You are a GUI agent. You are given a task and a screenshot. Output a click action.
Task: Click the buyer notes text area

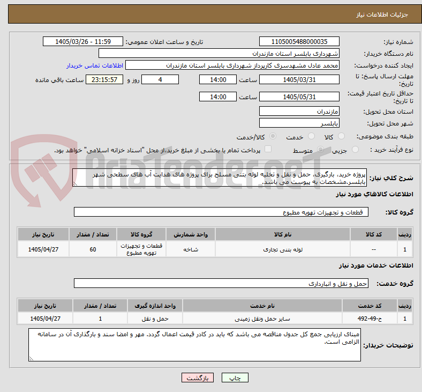click(194, 345)
